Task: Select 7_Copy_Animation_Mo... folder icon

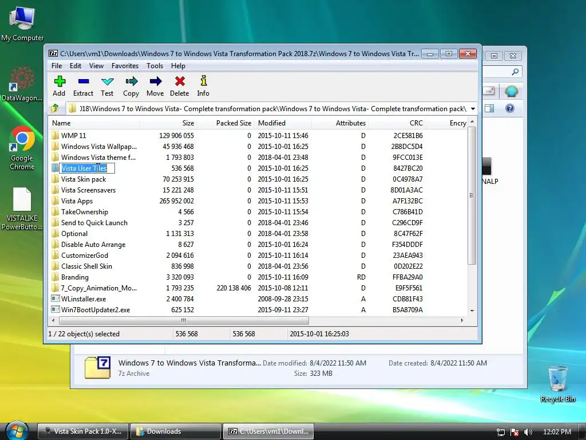Action: pyautogui.click(x=56, y=288)
